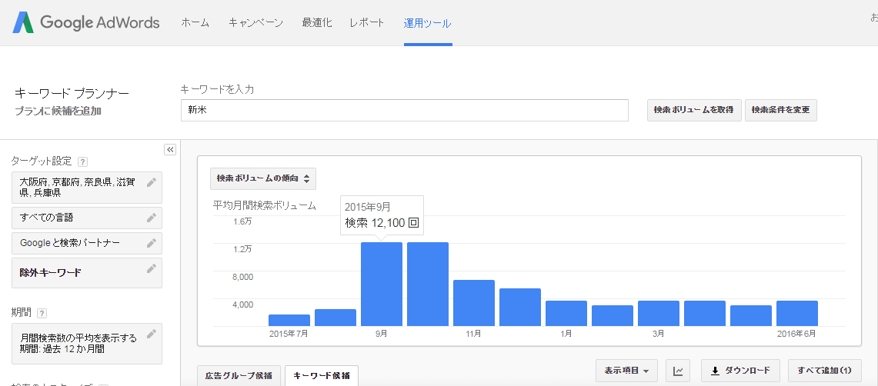
Task: Open help icon next to ターゲット設定
Action: (x=83, y=162)
